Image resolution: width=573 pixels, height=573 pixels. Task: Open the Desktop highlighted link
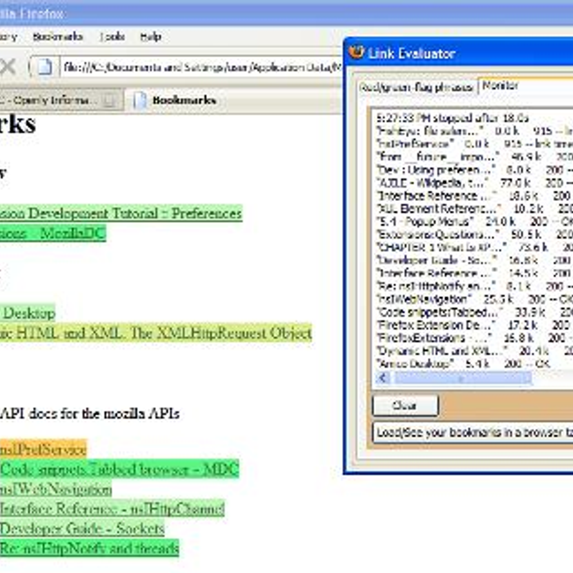pos(28,313)
